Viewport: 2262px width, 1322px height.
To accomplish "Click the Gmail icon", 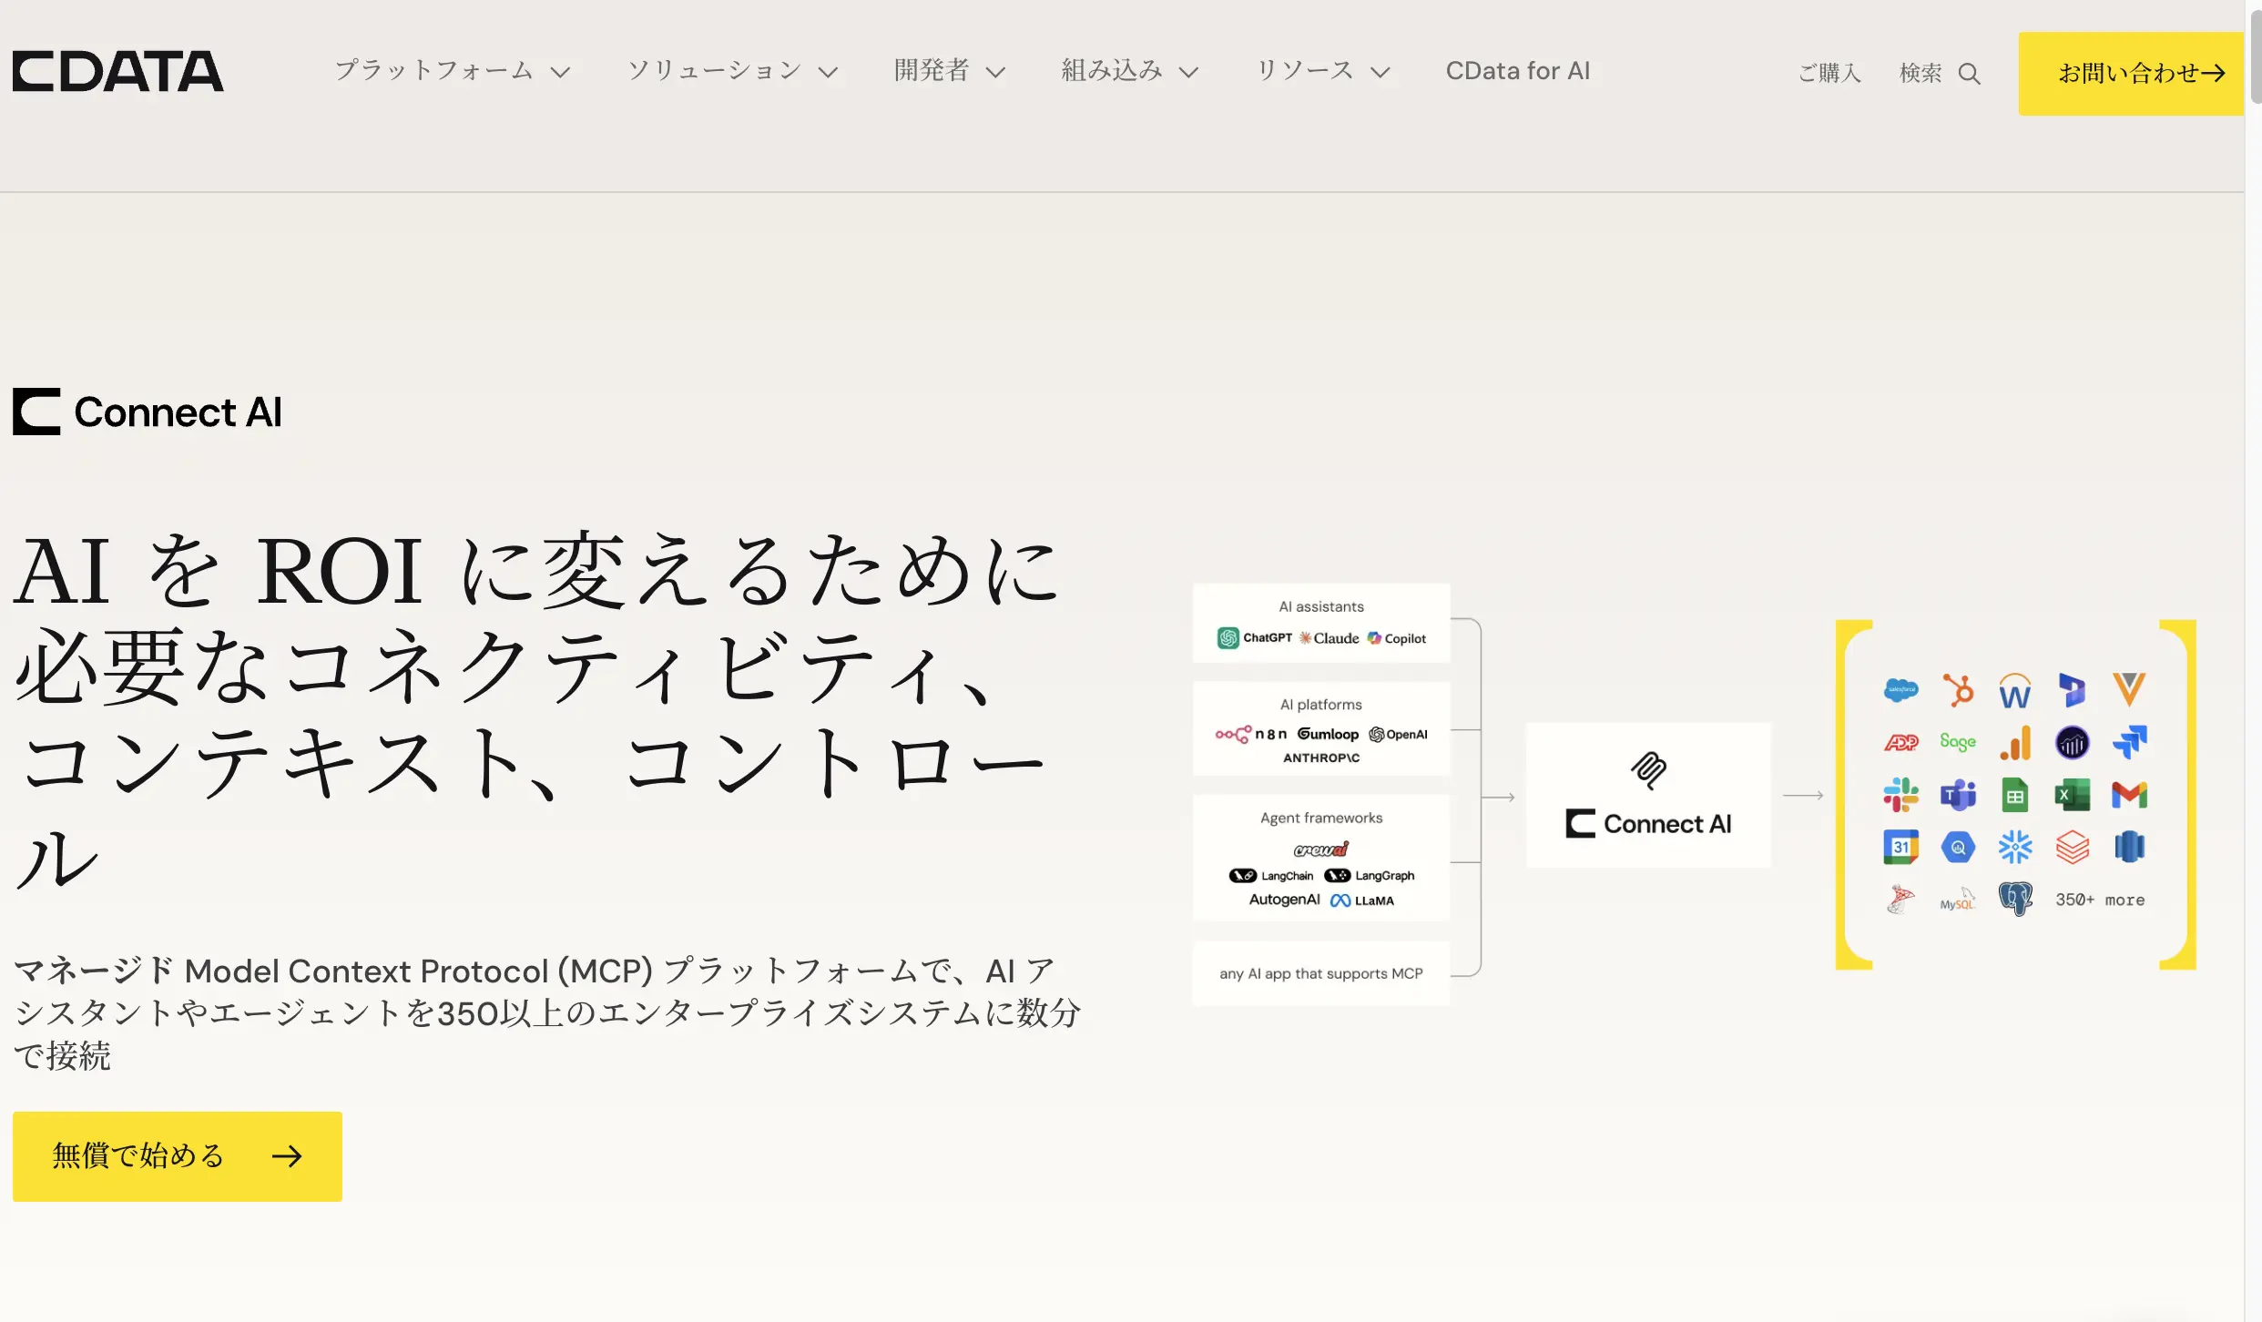I will click(2129, 795).
